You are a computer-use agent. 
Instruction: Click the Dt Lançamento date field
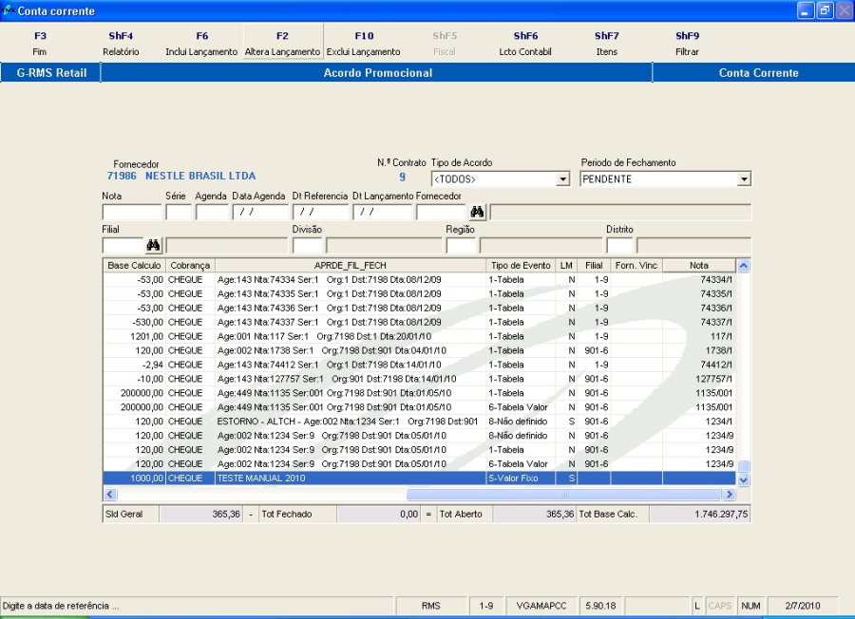(x=382, y=212)
